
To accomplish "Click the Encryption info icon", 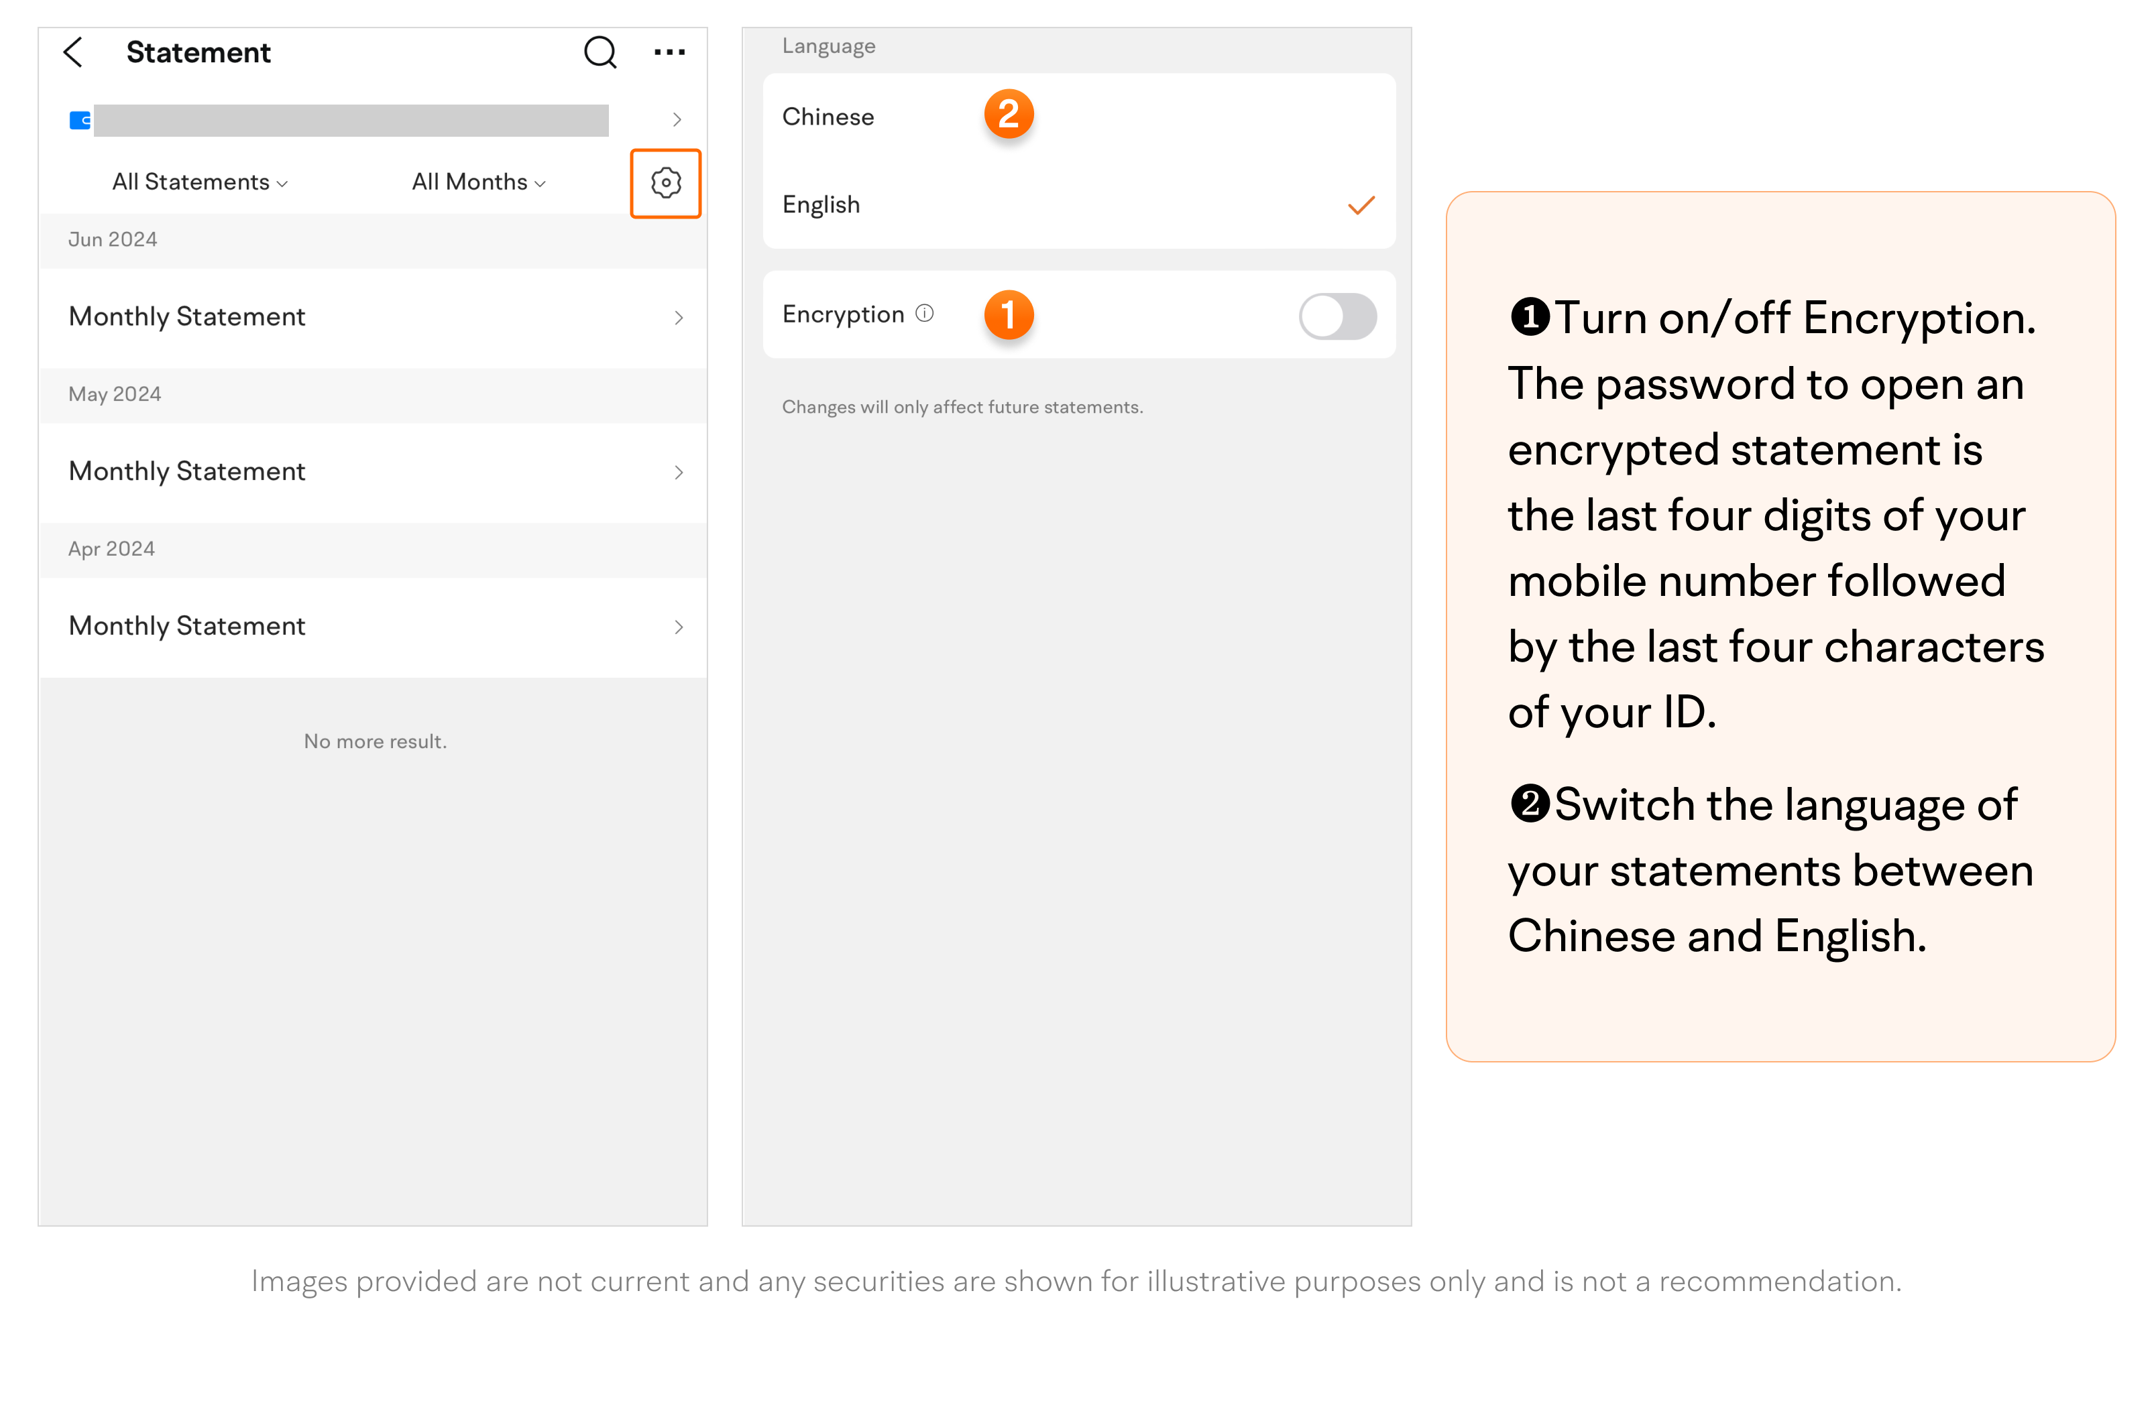I will pyautogui.click(x=924, y=314).
